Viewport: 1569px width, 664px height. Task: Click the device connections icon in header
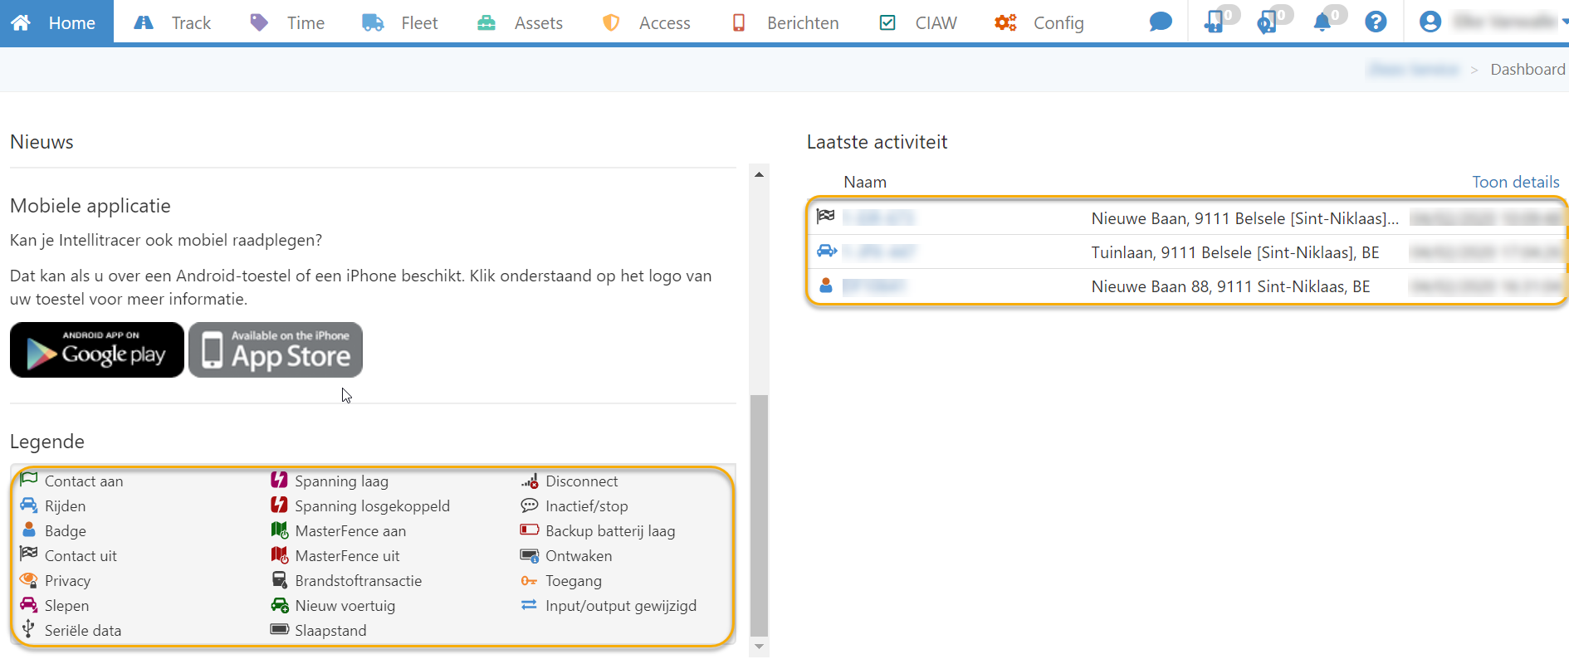(x=1214, y=22)
